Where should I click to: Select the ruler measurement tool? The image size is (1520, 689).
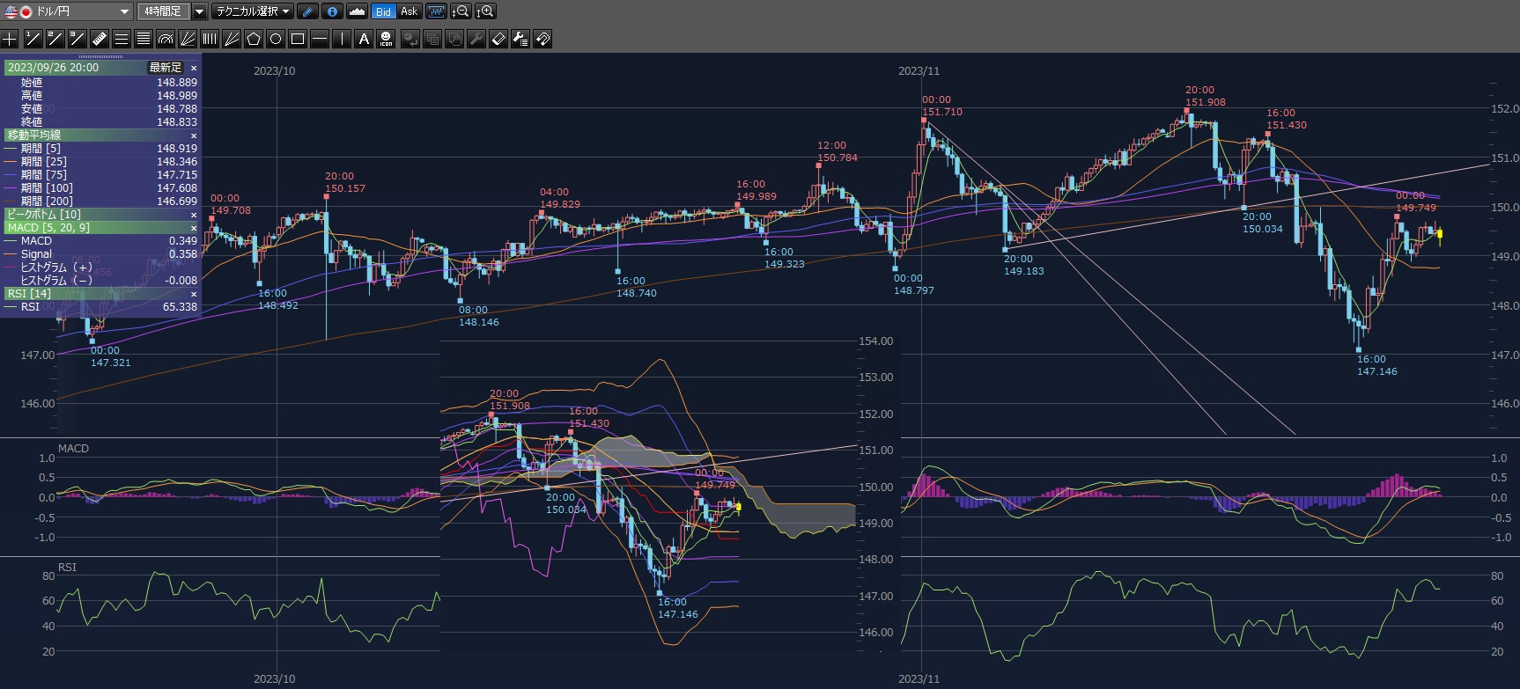coord(99,39)
